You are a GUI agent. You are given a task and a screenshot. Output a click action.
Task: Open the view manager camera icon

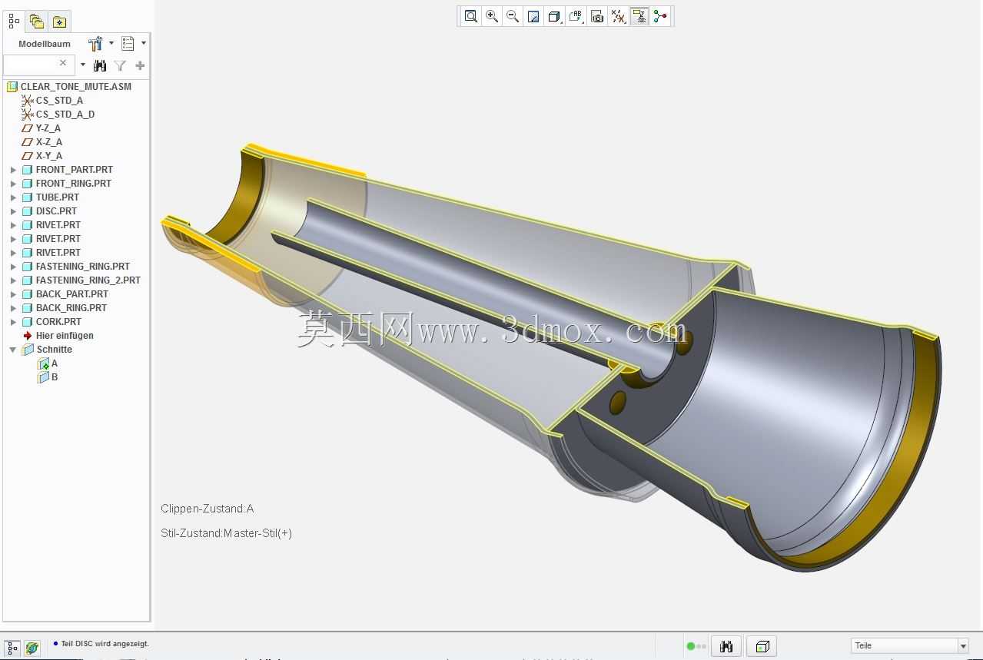pos(596,16)
